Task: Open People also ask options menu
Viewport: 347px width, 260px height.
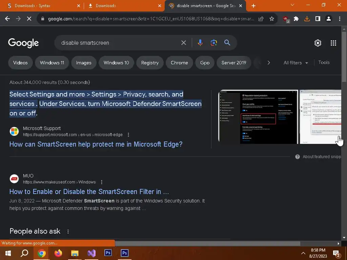Action: [68, 232]
